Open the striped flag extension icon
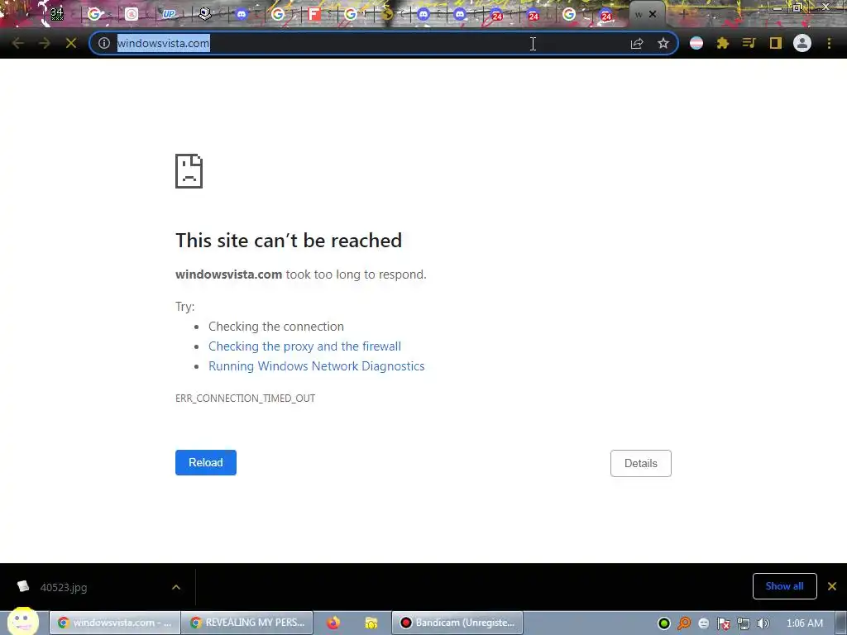847x635 pixels. (696, 43)
